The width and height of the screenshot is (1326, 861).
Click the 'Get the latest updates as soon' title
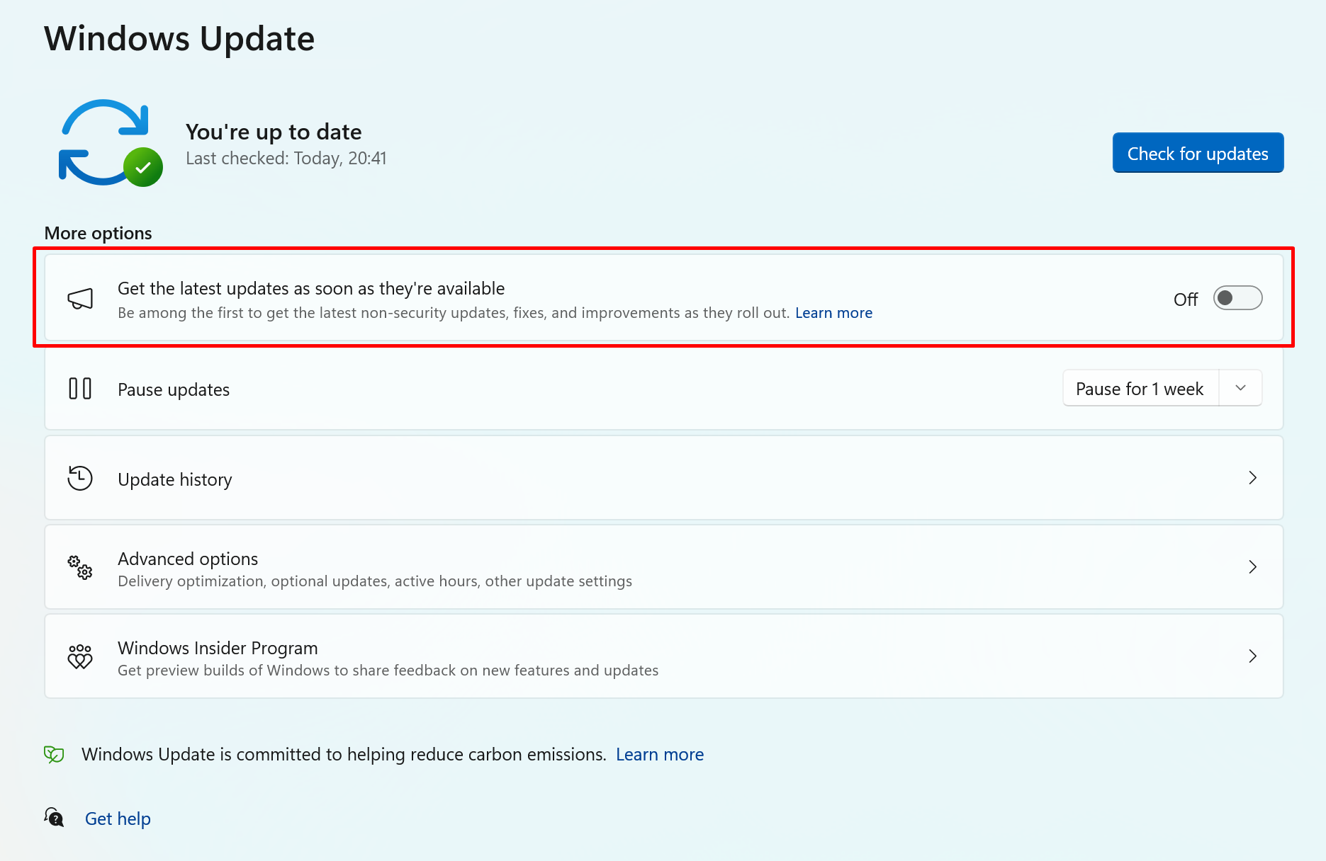click(x=311, y=288)
